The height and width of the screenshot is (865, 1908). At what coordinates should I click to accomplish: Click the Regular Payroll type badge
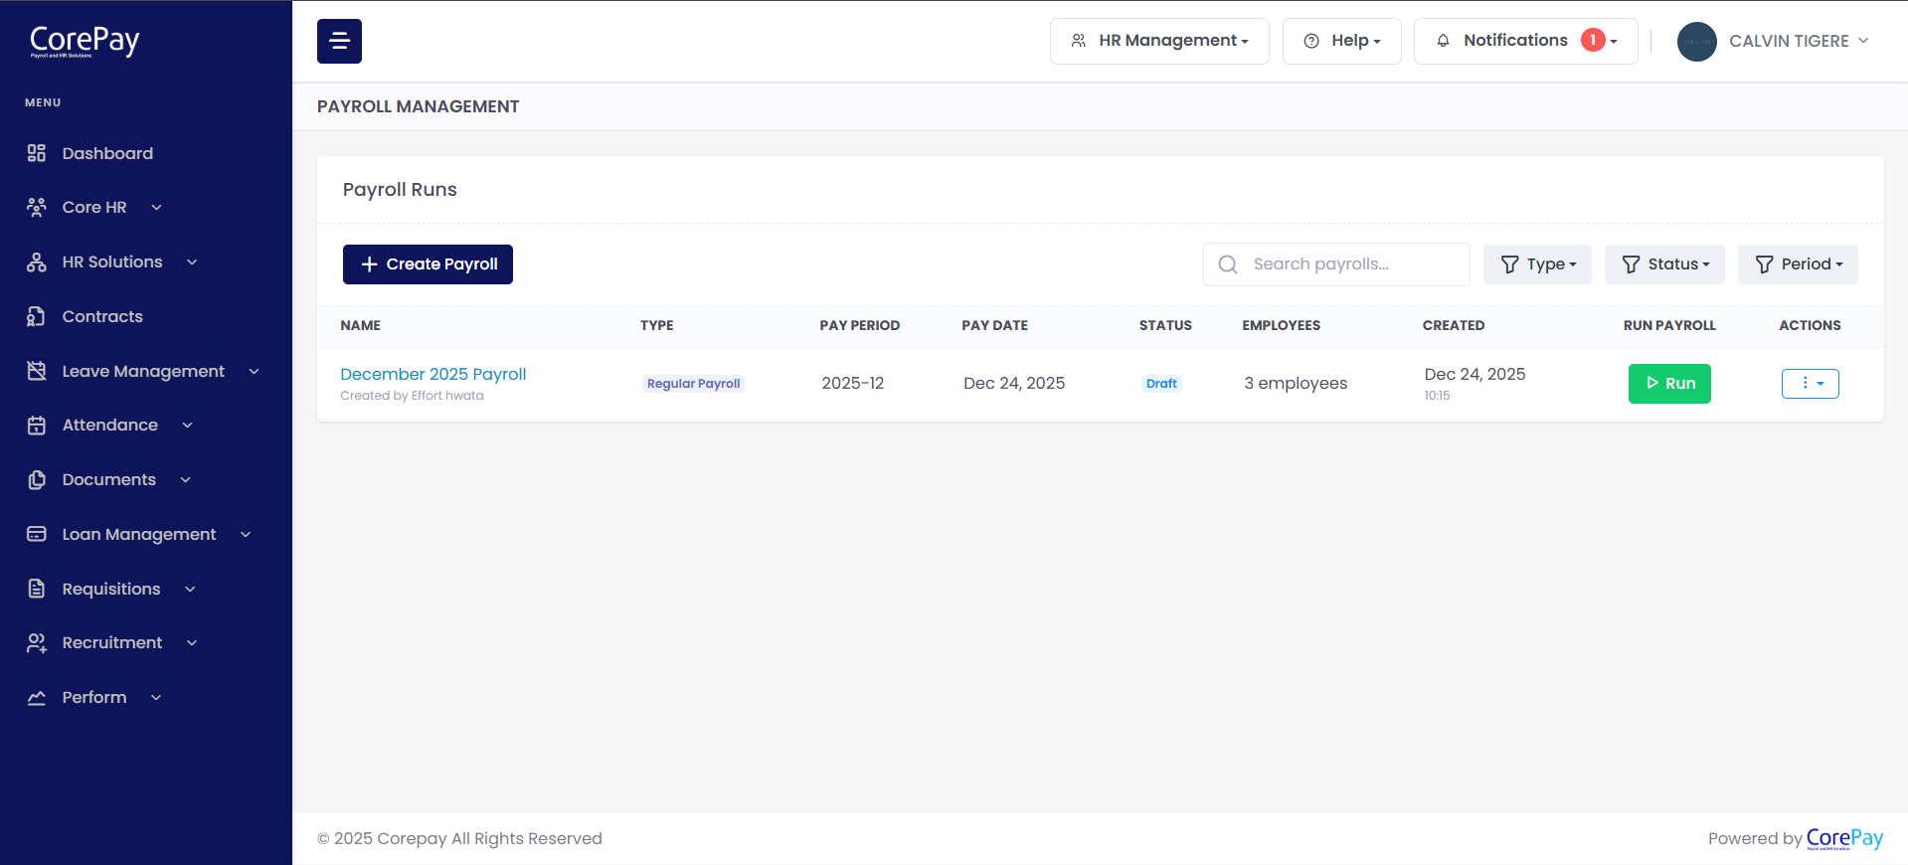(x=693, y=384)
